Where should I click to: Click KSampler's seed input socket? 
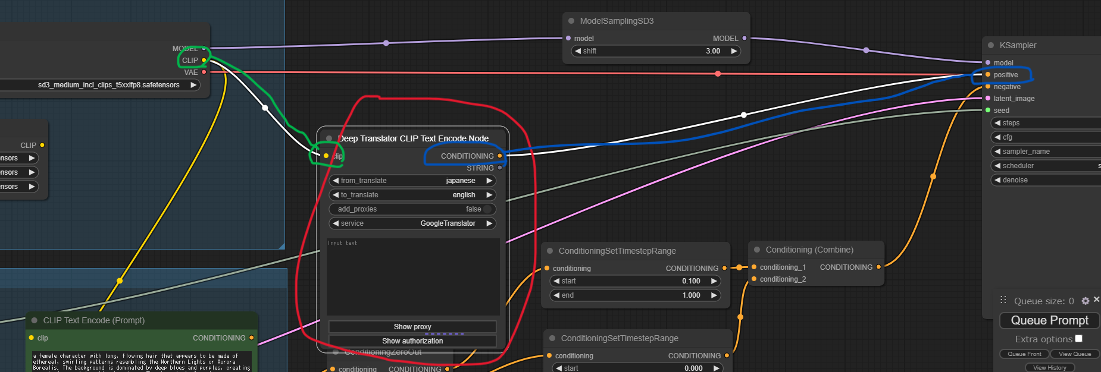click(x=988, y=111)
